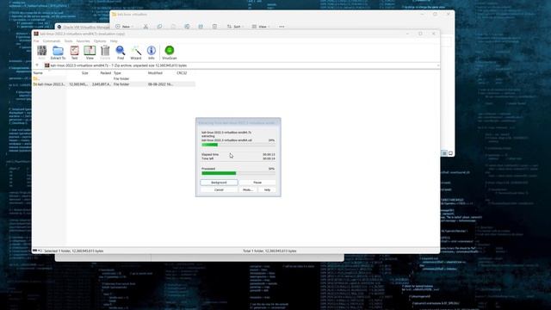This screenshot has height=310, width=551.
Task: Open the See more (...) menu in File Explorer
Action: 282,27
